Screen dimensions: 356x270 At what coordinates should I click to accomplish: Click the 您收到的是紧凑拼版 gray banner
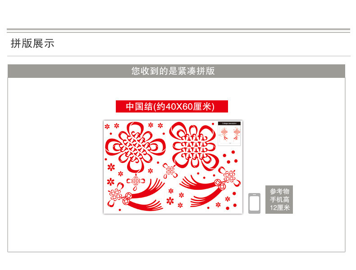[x=176, y=71]
